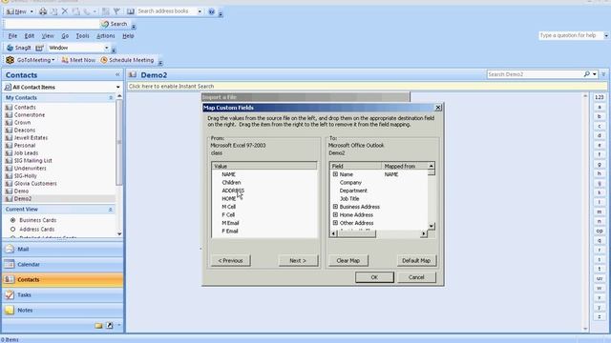Open the Address Book icon
The image size is (611, 343).
(131, 11)
